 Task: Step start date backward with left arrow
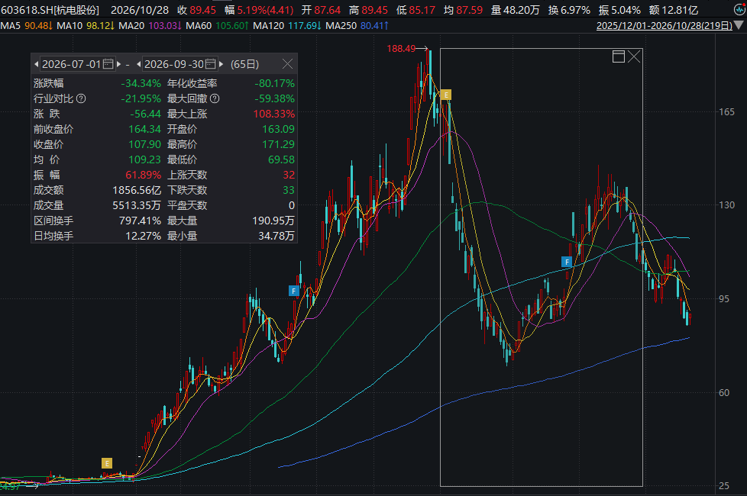(x=36, y=64)
